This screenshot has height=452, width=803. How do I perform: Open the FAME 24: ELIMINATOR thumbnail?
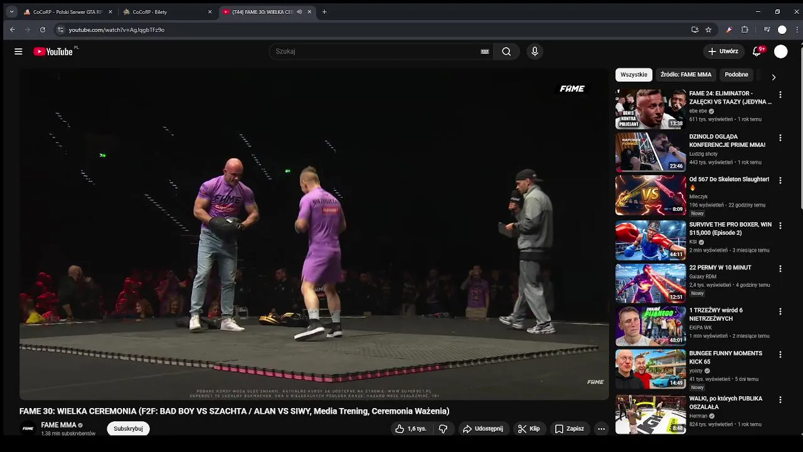[x=651, y=109]
